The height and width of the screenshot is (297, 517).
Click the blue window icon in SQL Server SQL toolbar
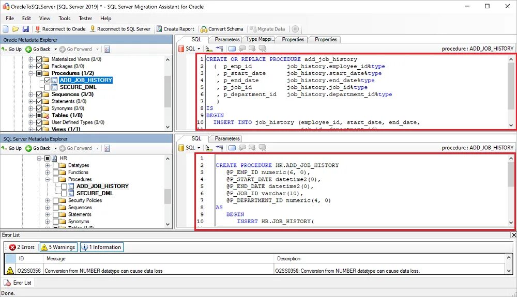click(x=232, y=148)
